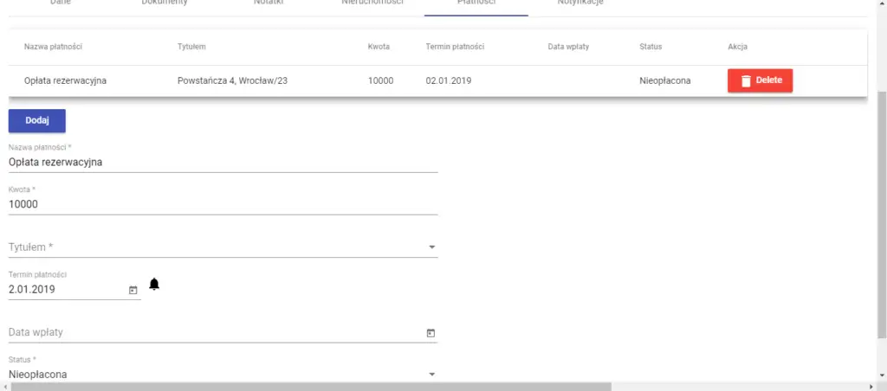Image resolution: width=887 pixels, height=391 pixels.
Task: Select the Opłata rezerwacyjna table row cell
Action: tap(71, 80)
